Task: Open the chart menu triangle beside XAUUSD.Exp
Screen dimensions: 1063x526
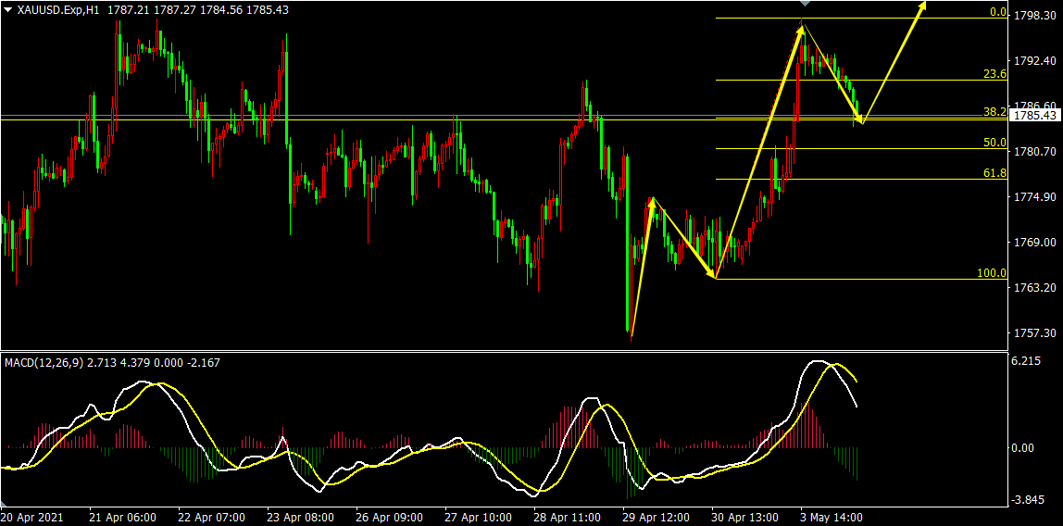Action: coord(8,9)
